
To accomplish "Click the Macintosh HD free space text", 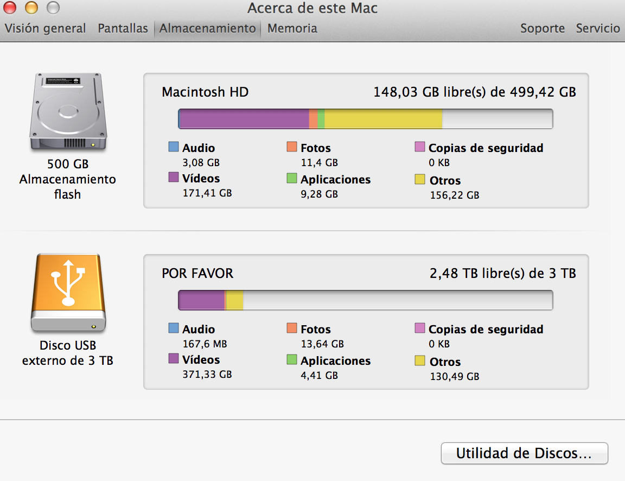I will click(475, 92).
